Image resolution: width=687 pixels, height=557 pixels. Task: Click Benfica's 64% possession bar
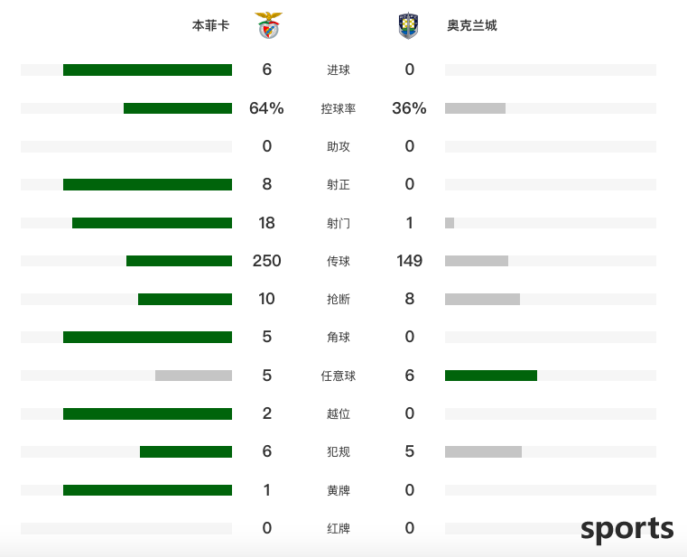pyautogui.click(x=178, y=108)
